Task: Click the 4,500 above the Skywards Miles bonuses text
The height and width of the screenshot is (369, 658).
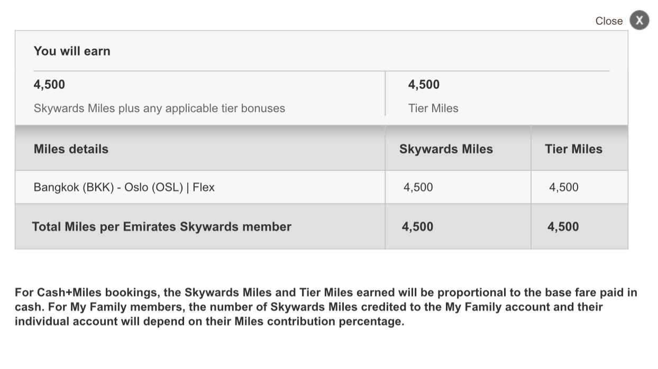Action: pos(49,85)
